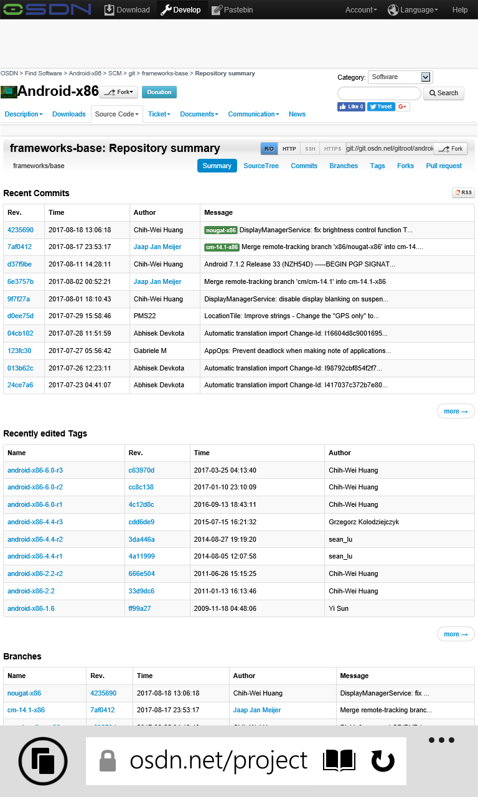This screenshot has height=797, width=478.
Task: Open the cm-14.1-x86 branch link in Branches
Action: coord(26,710)
